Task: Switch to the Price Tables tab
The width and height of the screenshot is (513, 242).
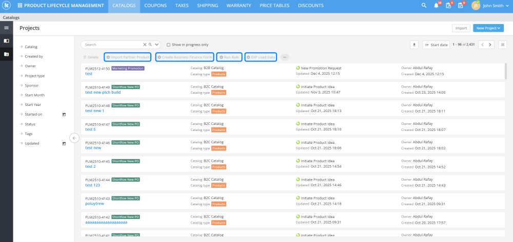Action: tap(274, 6)
